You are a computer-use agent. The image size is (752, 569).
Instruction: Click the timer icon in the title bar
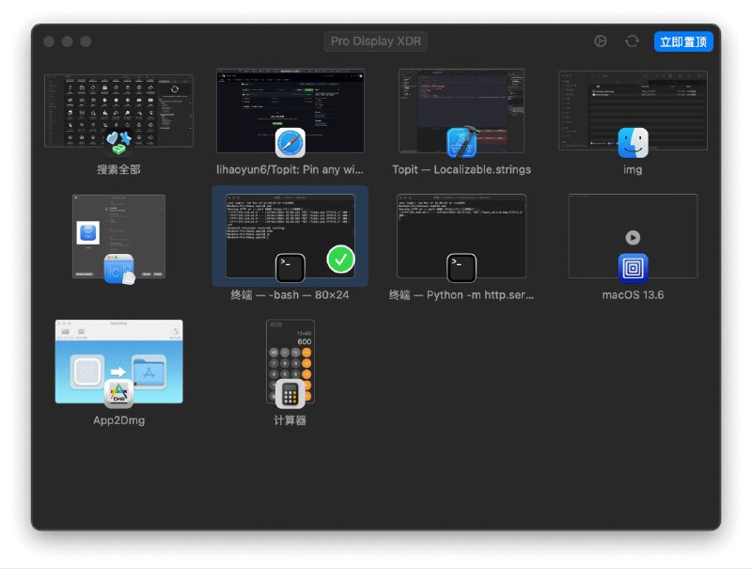[x=601, y=41]
